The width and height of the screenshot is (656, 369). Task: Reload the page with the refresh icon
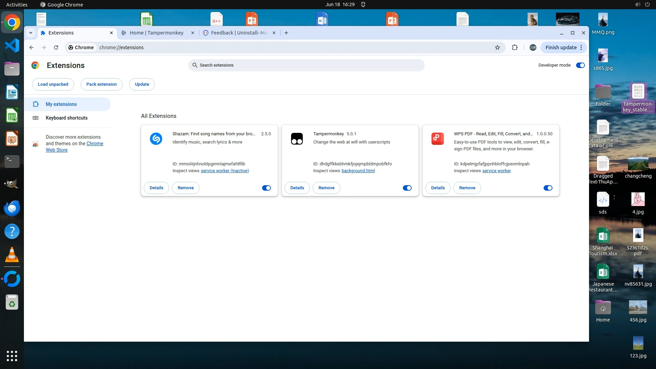pyautogui.click(x=56, y=47)
